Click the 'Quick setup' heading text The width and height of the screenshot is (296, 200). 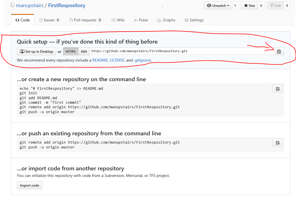pos(87,42)
